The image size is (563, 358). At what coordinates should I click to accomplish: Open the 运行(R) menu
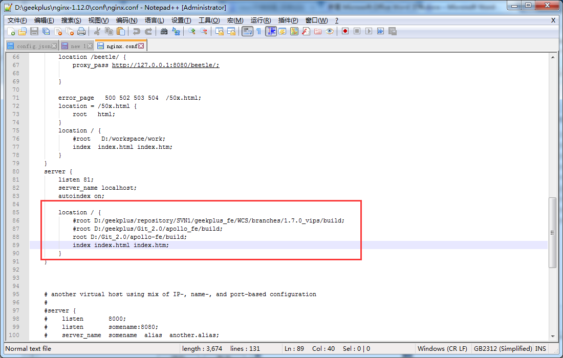(x=261, y=20)
